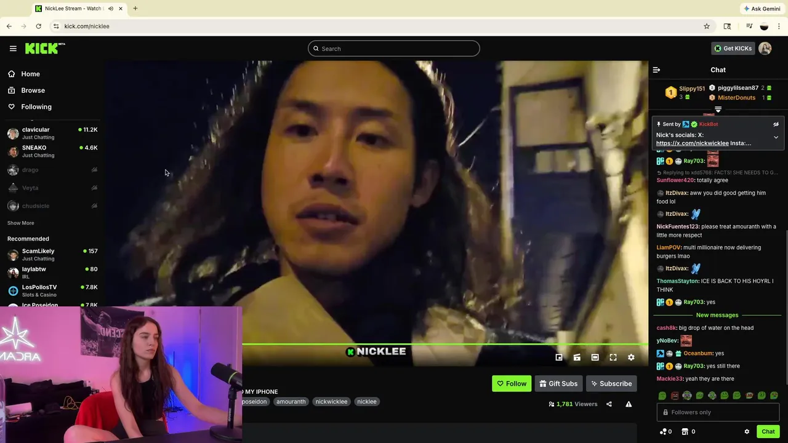Viewport: 788px width, 443px height.
Task: Hide the pinned KickBot message
Action: pos(776,124)
